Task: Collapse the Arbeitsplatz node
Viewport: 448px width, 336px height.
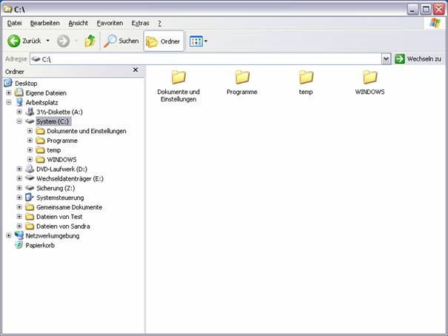Action: pyautogui.click(x=9, y=102)
